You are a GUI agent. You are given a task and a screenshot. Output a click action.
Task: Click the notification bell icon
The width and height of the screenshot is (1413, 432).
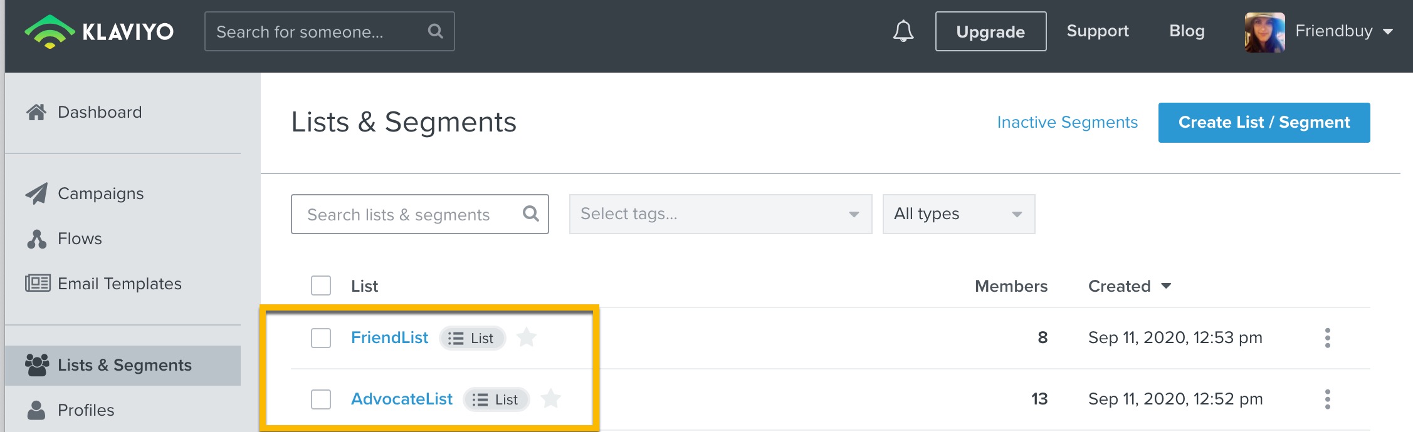tap(903, 31)
